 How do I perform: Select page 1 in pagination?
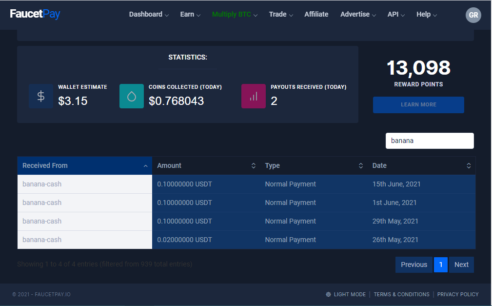click(x=440, y=265)
